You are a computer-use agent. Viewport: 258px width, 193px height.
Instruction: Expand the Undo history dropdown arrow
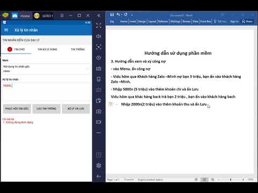click(121, 14)
